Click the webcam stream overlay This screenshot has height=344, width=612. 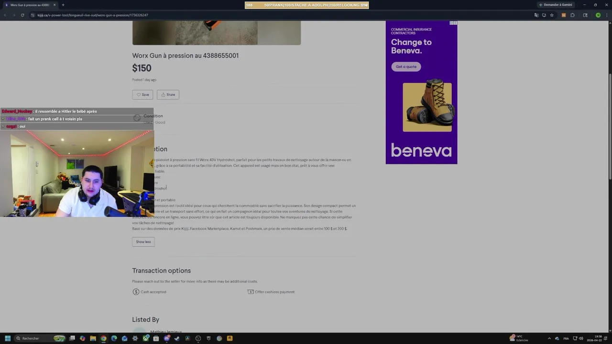(77, 173)
